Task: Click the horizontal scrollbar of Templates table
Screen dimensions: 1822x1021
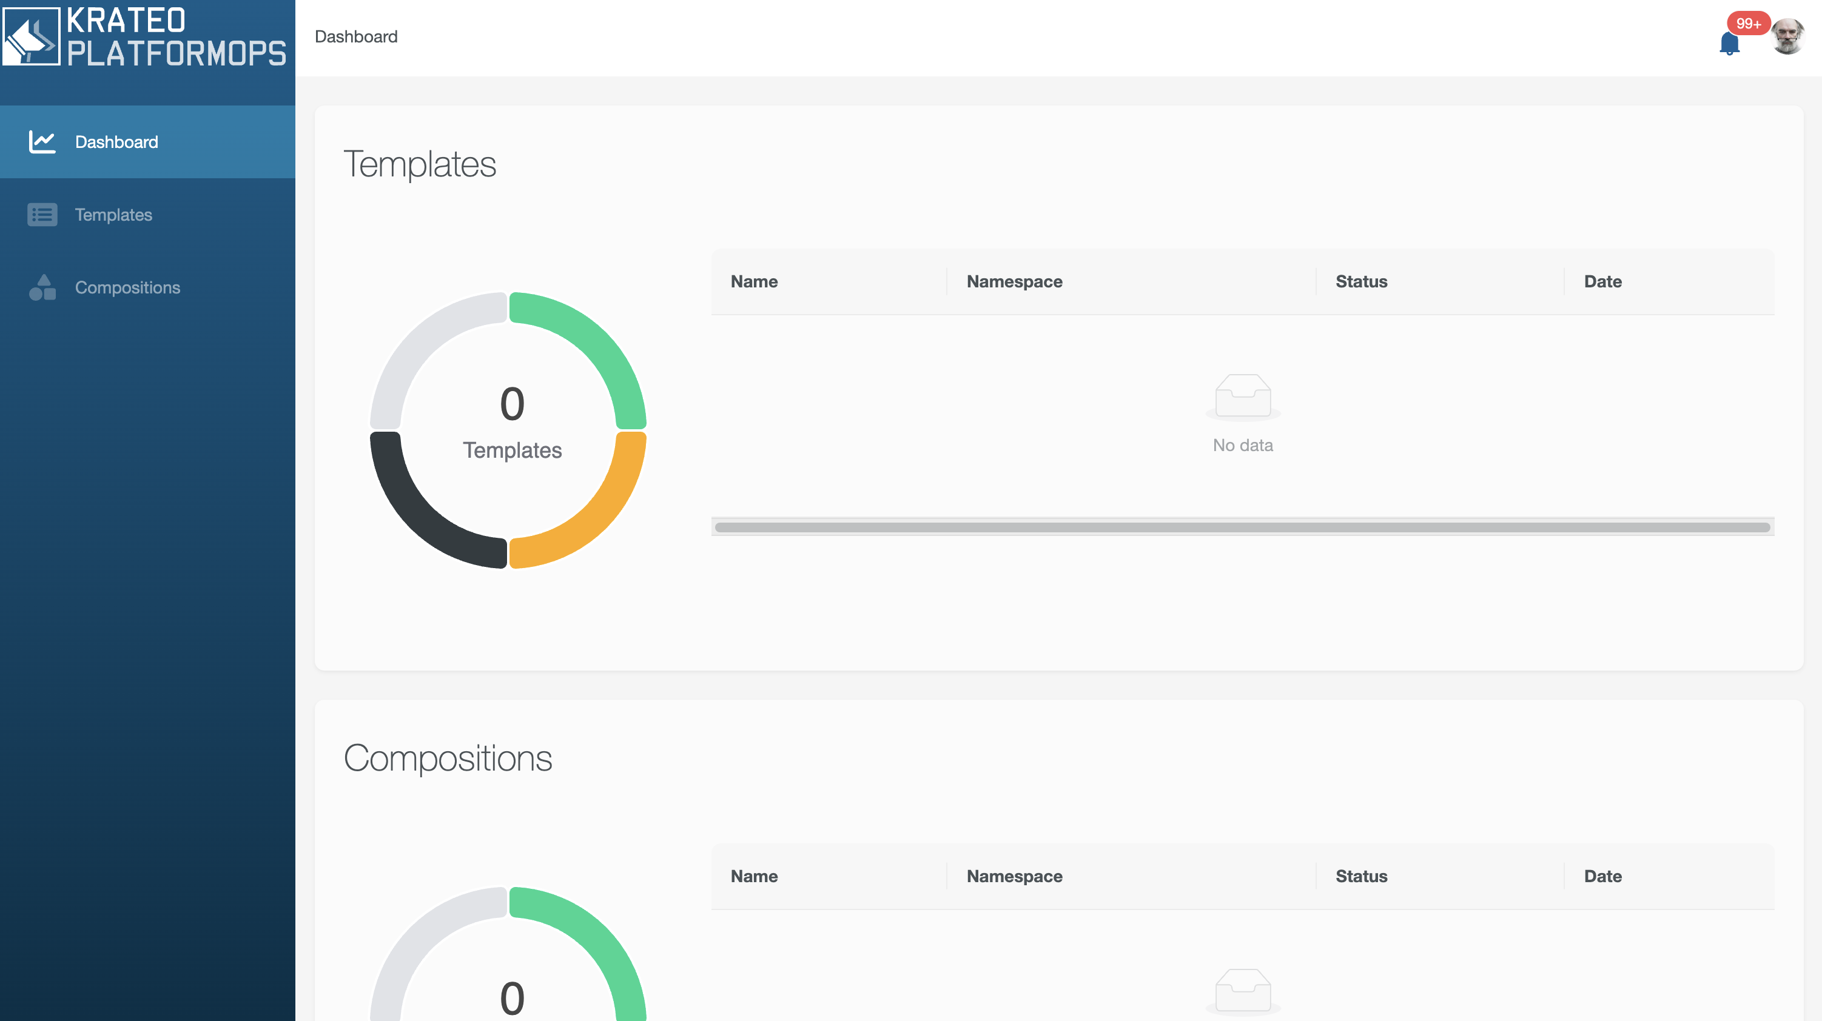Action: [x=1242, y=527]
